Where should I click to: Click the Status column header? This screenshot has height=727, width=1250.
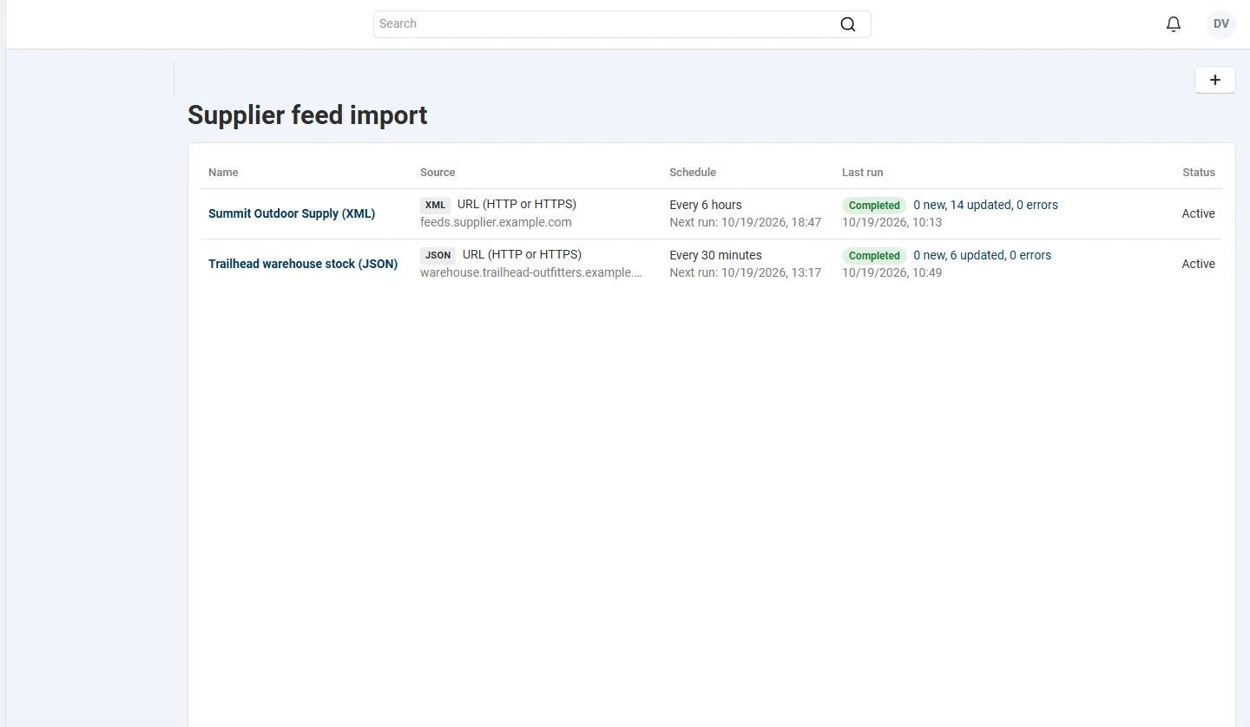(x=1199, y=173)
